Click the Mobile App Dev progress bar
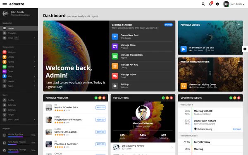248x155 pixels. [19, 137]
